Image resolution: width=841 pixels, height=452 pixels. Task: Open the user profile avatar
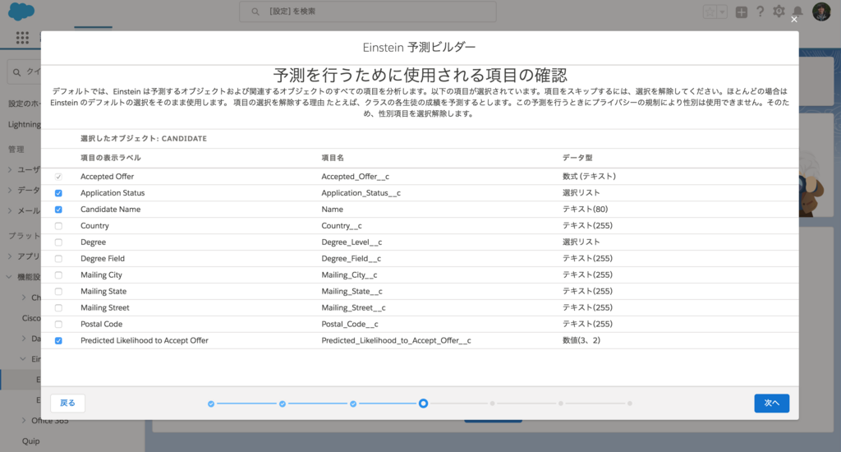(x=821, y=12)
